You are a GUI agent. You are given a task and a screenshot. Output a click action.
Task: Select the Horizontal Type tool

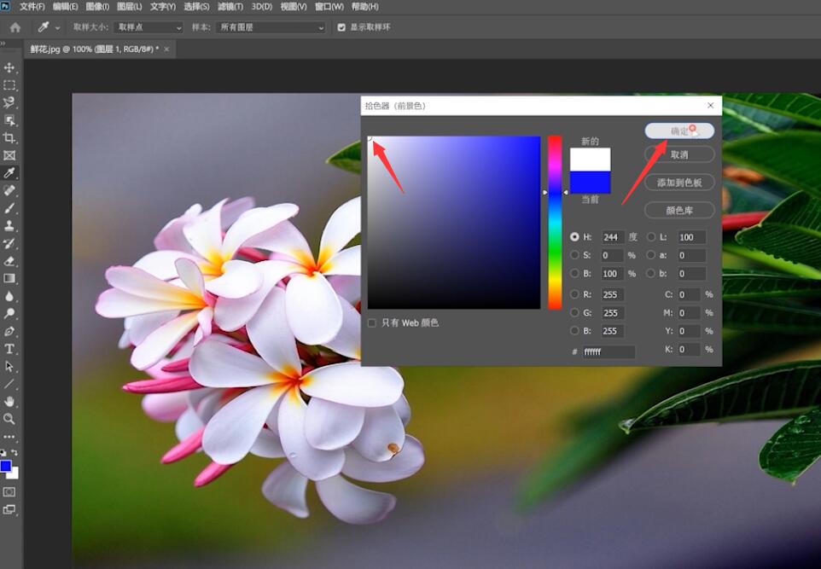9,349
